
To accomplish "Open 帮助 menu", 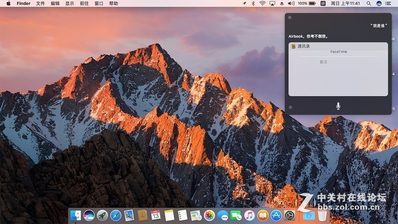I will point(113,3).
